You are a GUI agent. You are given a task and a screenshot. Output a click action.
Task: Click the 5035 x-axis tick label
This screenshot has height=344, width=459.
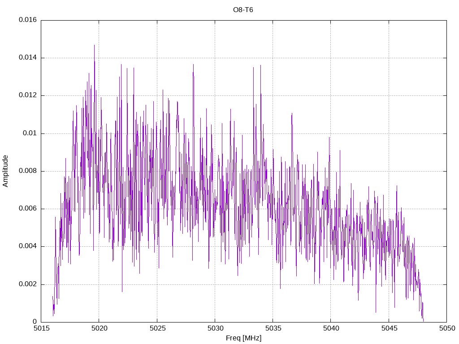pyautogui.click(x=273, y=328)
